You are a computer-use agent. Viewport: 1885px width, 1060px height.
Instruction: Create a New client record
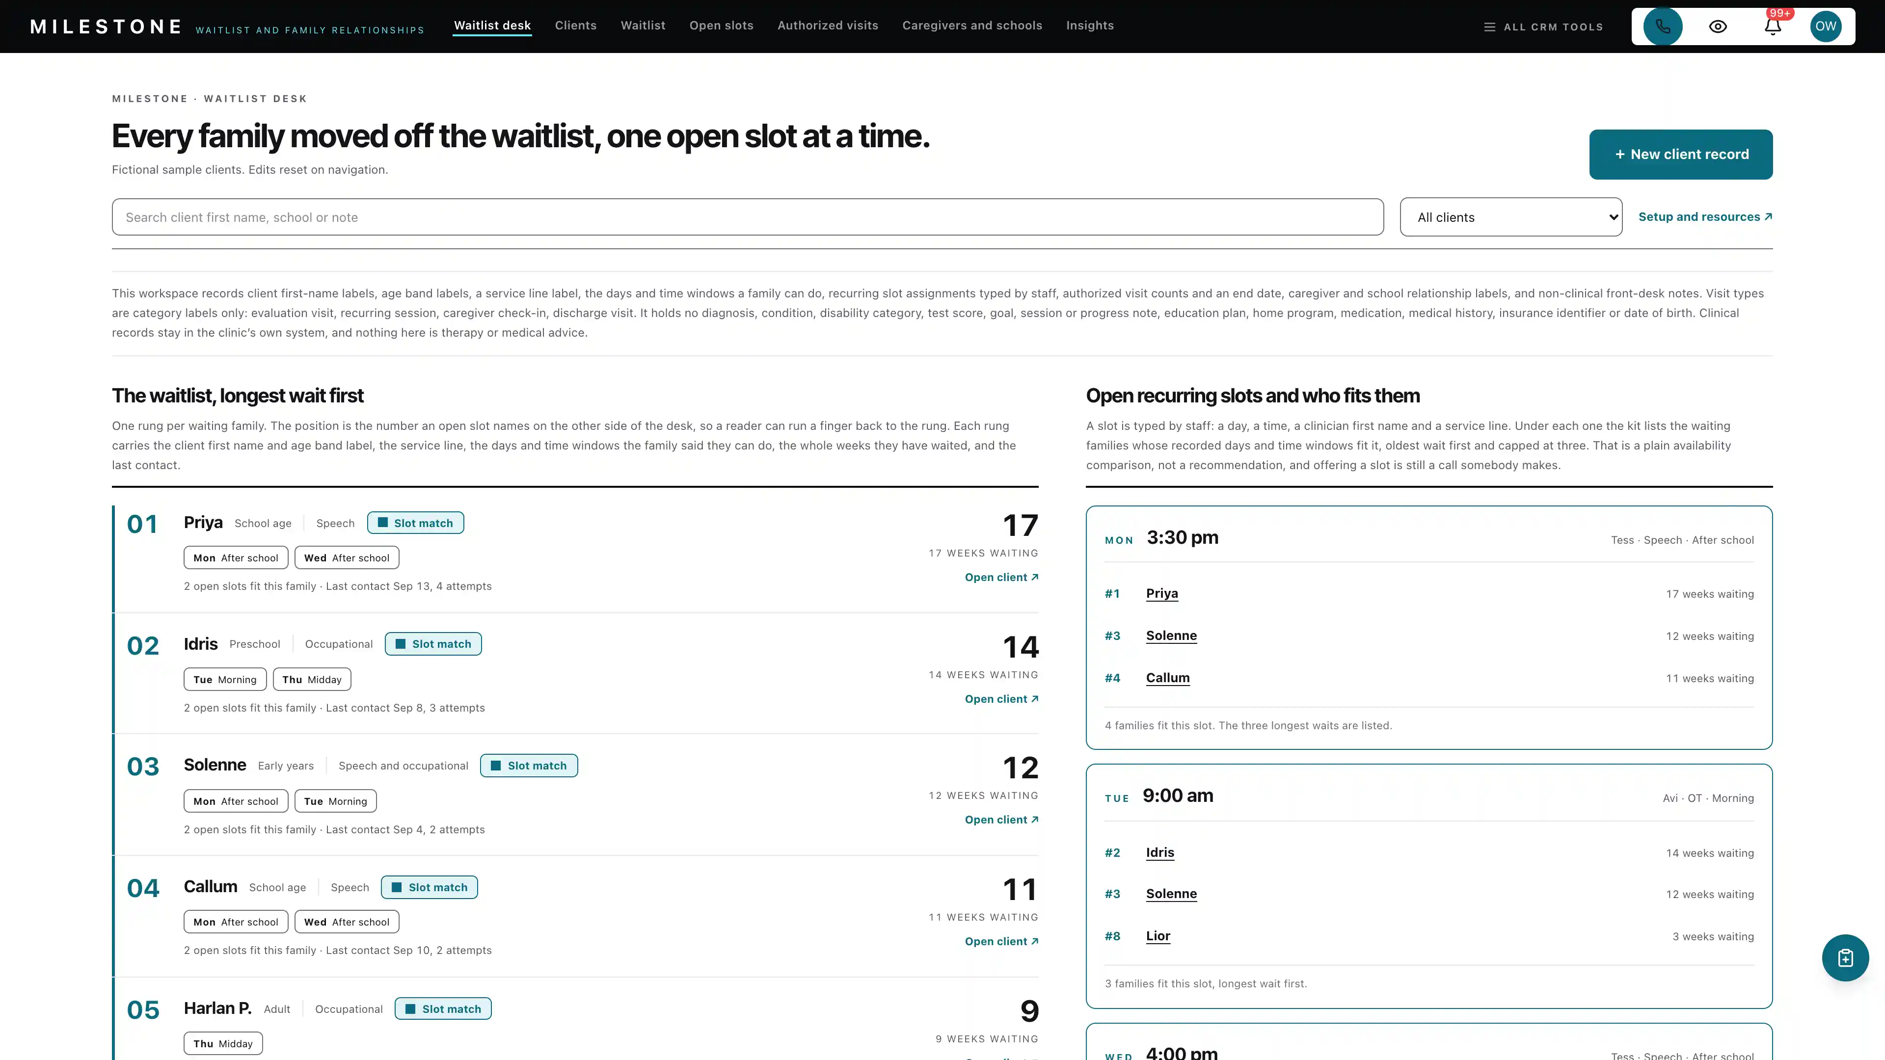point(1680,155)
